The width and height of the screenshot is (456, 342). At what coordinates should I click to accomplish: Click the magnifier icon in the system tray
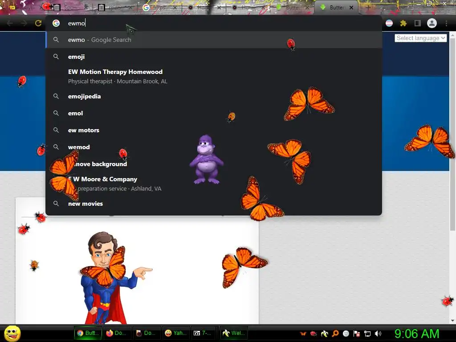pyautogui.click(x=335, y=334)
